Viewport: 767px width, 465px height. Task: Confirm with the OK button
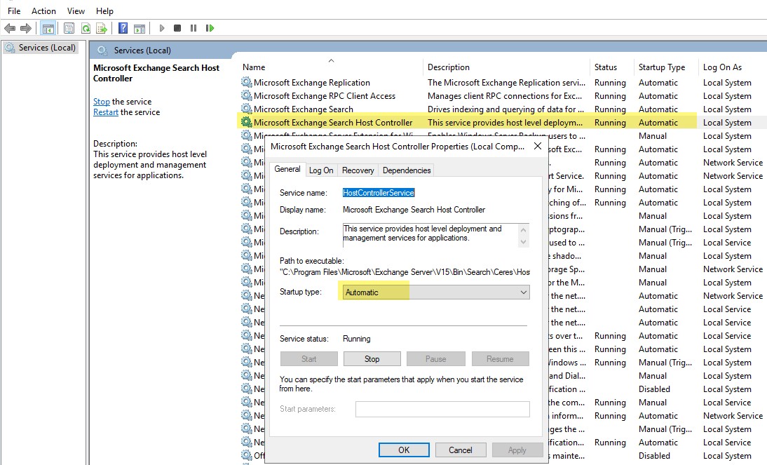pos(404,450)
